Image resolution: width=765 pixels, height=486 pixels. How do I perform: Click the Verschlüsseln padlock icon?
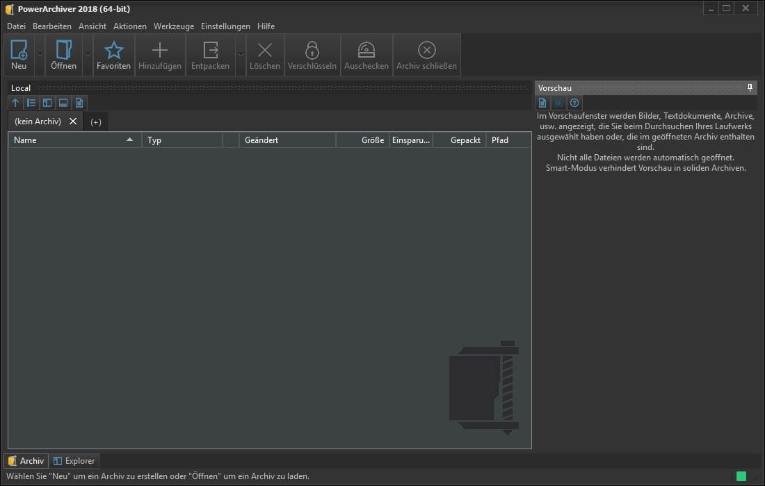coord(312,50)
